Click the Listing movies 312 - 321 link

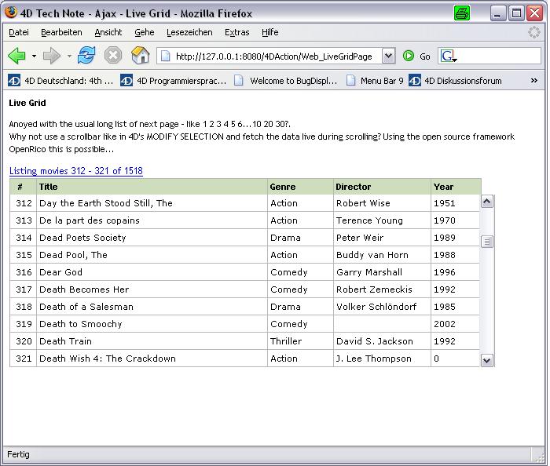76,171
